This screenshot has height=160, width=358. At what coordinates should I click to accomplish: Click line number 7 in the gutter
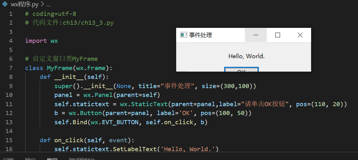[x=11, y=68]
